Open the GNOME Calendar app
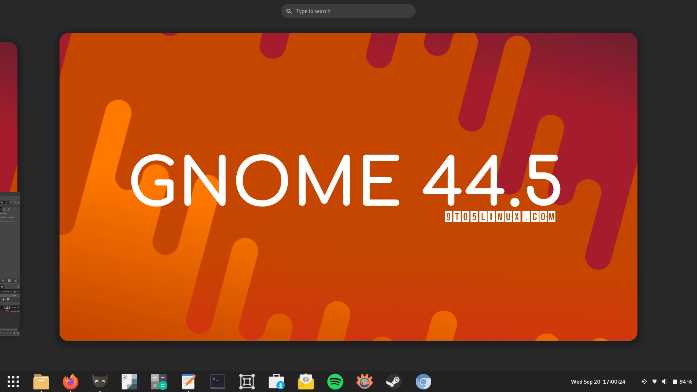This screenshot has width=697, height=392. [x=129, y=381]
